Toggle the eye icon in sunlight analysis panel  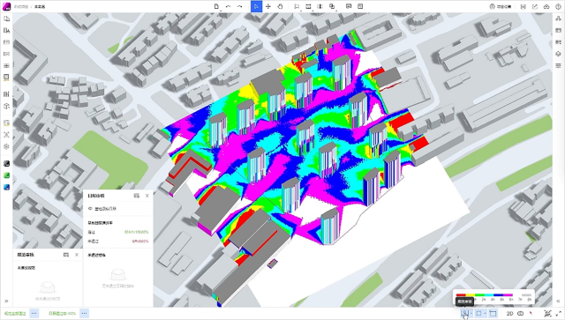[x=90, y=208]
